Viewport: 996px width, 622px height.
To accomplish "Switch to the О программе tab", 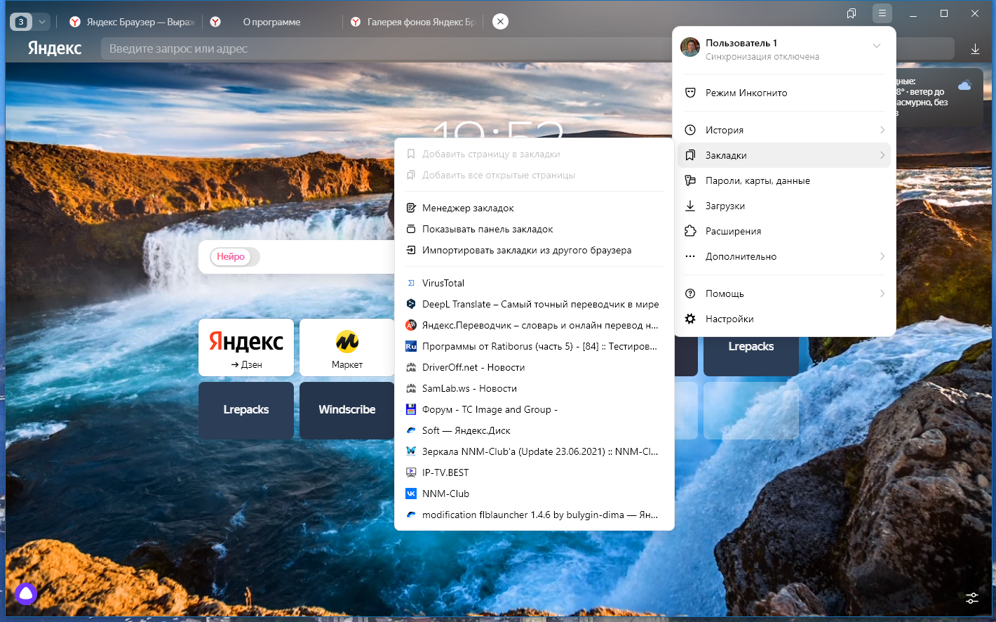I will coord(271,22).
